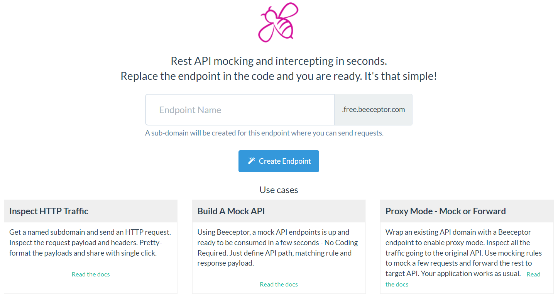The image size is (558, 300).
Task: Click the Replace the endpoint tagline line
Action: point(279,76)
